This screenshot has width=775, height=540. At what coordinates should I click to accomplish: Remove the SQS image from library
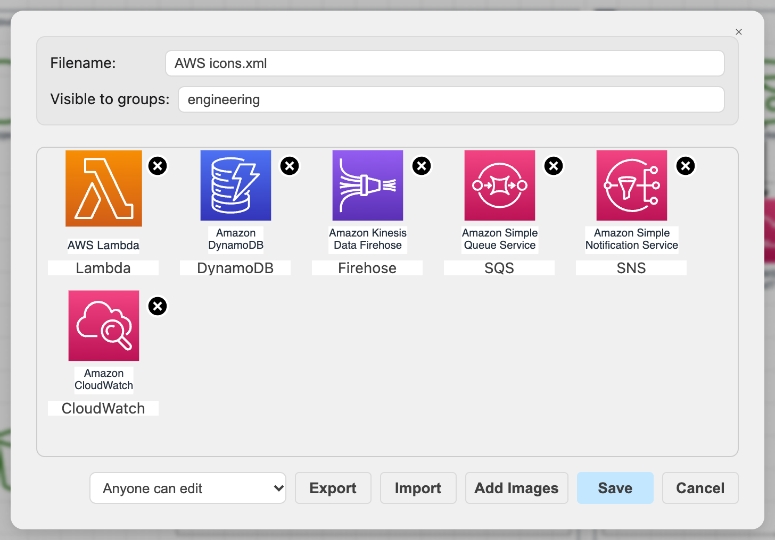click(554, 166)
